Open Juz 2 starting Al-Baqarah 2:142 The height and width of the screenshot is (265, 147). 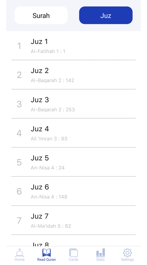[73, 75]
